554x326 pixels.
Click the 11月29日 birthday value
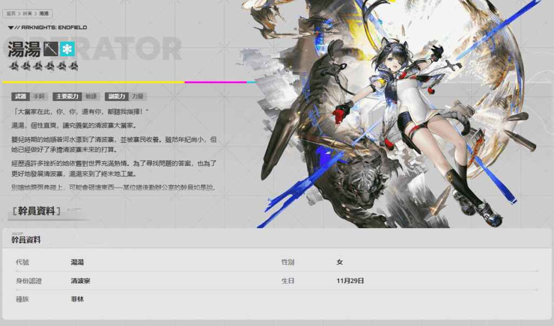tap(350, 281)
